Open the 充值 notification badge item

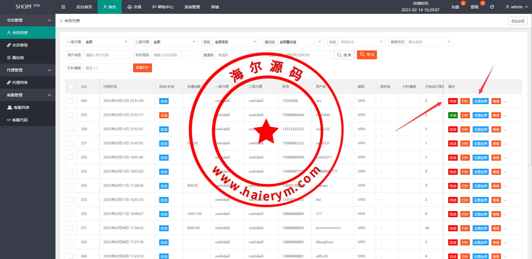coord(455,7)
